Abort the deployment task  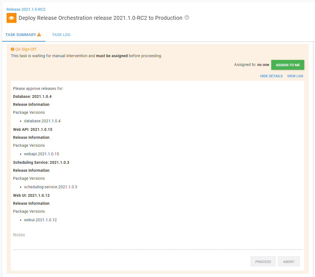pyautogui.click(x=289, y=261)
